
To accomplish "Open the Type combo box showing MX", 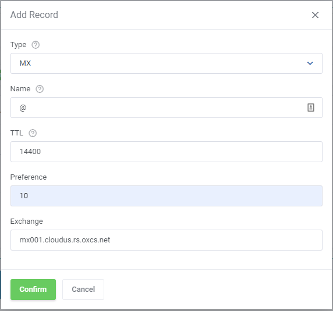I will [x=166, y=63].
